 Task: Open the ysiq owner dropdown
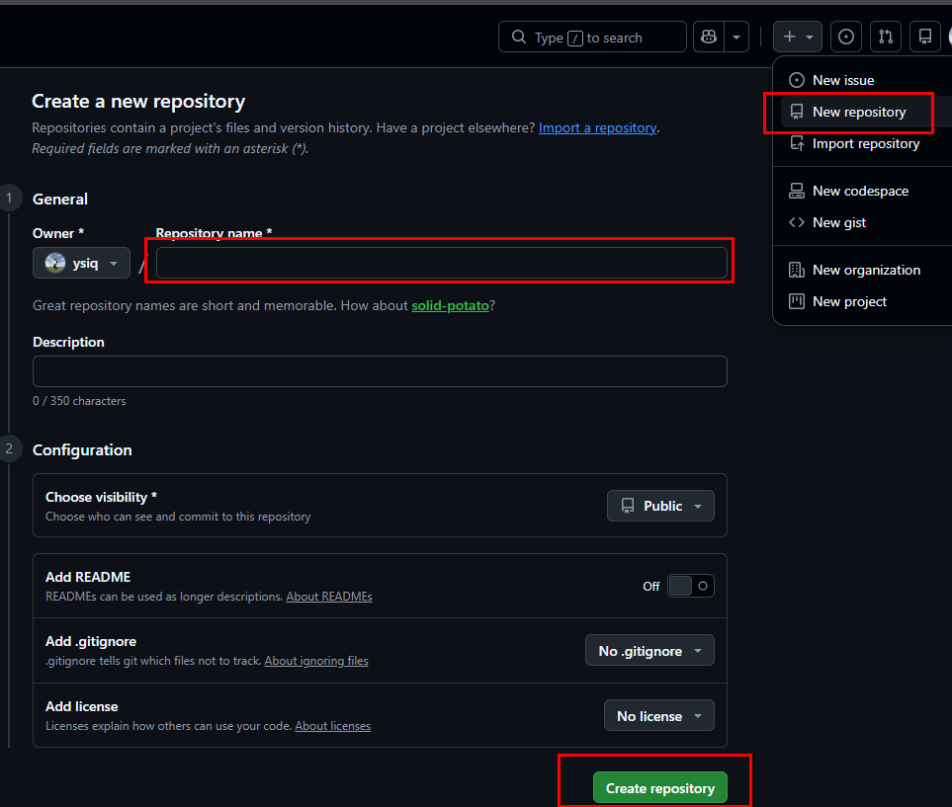coord(81,263)
